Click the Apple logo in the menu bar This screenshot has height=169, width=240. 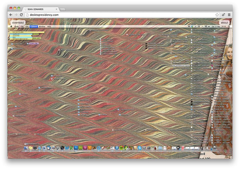point(11,27)
